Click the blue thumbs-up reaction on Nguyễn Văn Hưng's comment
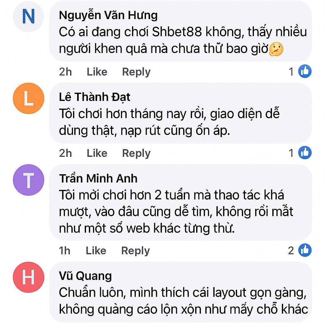 tap(305, 71)
